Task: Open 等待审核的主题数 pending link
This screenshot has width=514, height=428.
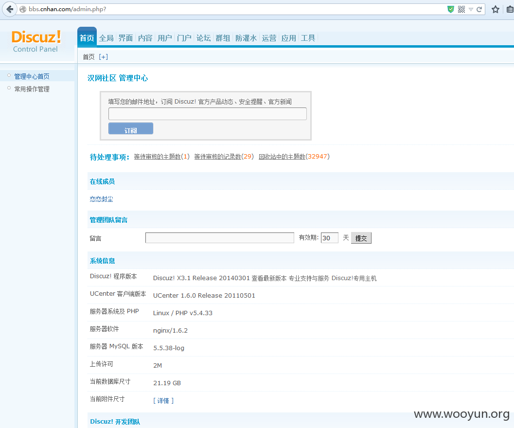Action: click(x=158, y=157)
